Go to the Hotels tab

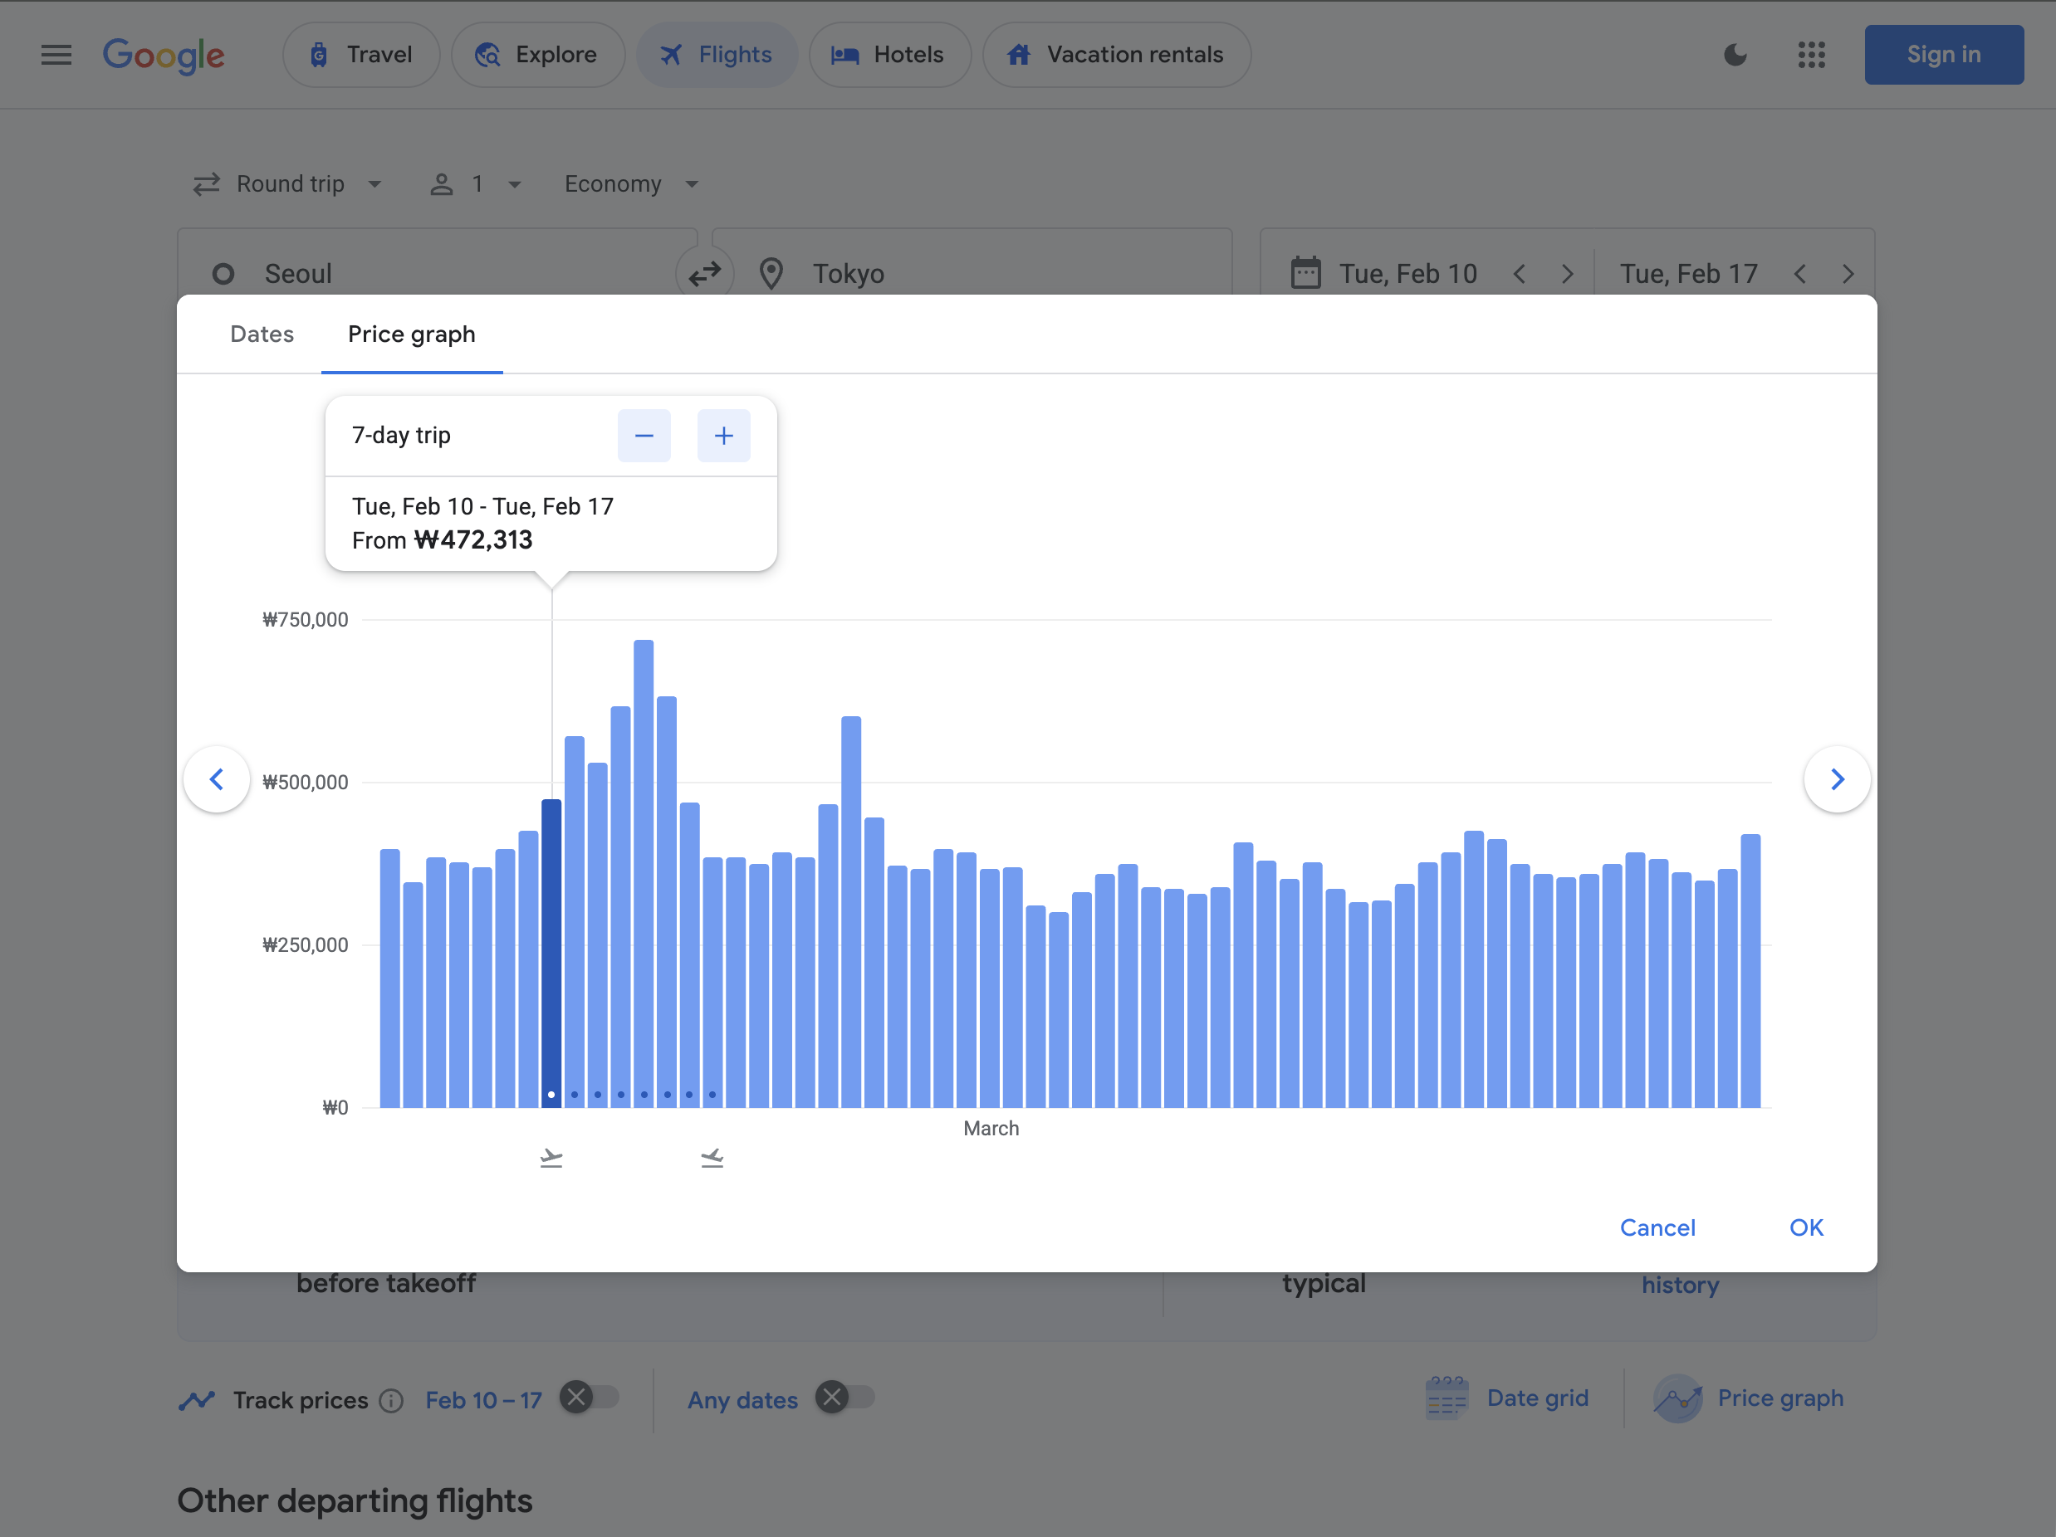click(x=888, y=55)
